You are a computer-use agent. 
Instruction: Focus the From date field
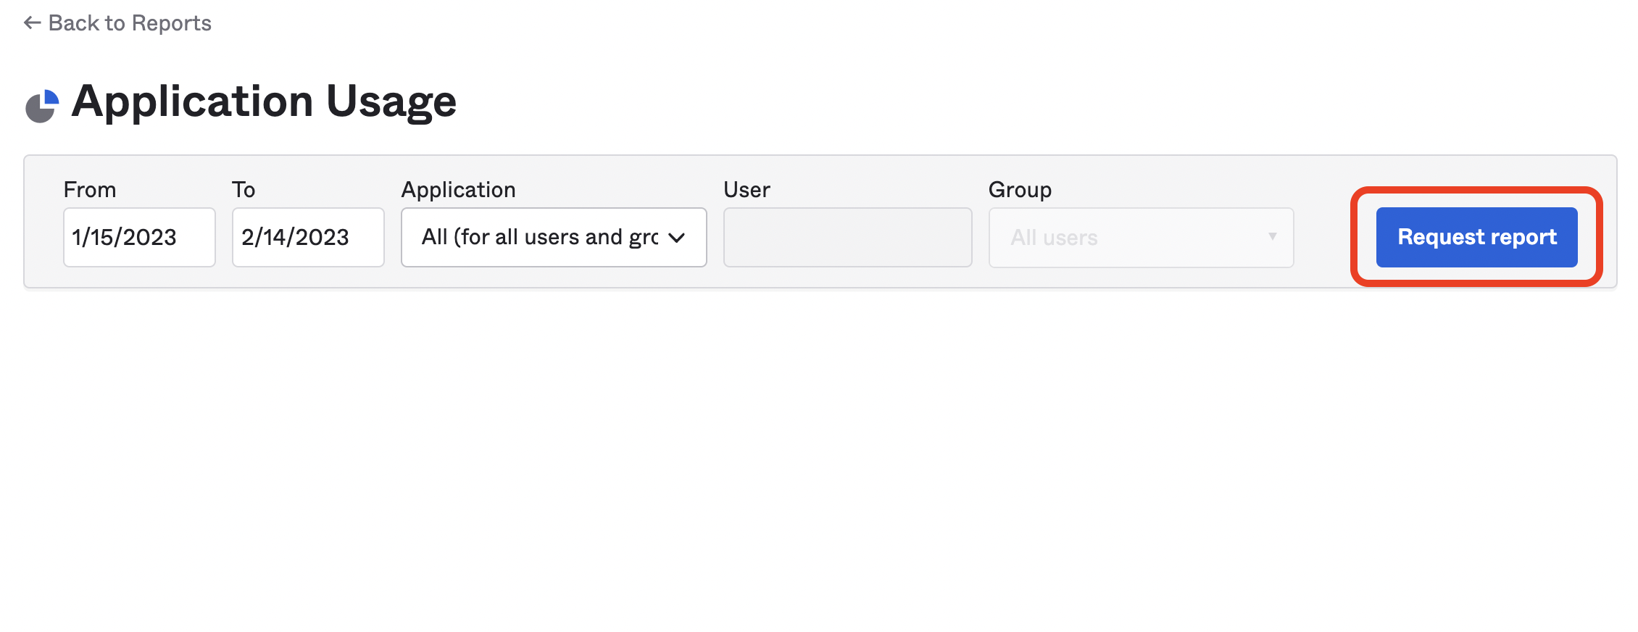point(139,237)
